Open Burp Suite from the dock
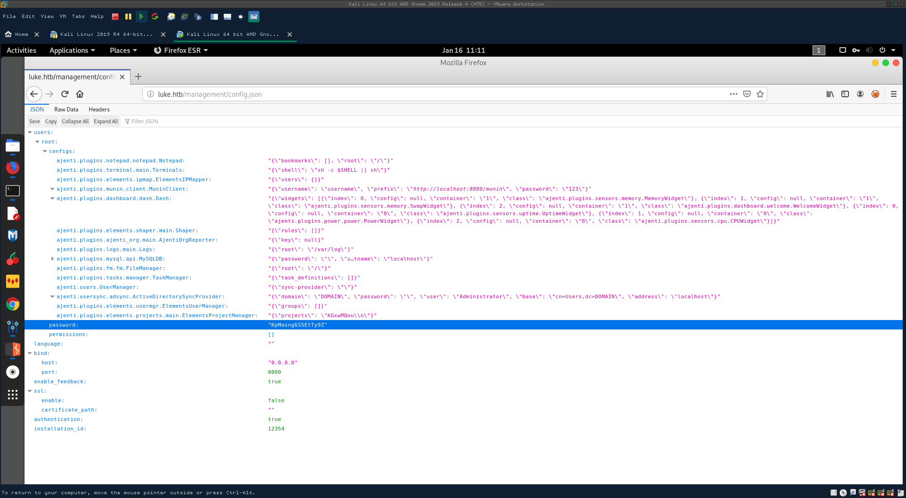 13,349
